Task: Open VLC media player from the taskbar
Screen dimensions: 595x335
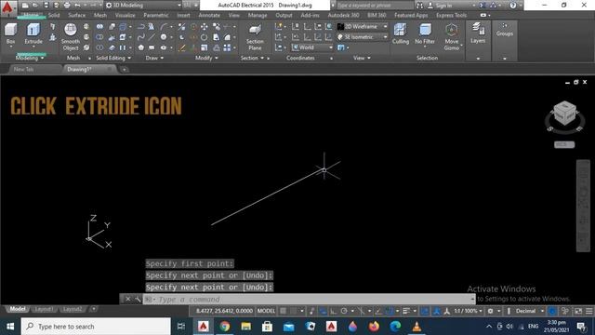Action: (x=416, y=327)
